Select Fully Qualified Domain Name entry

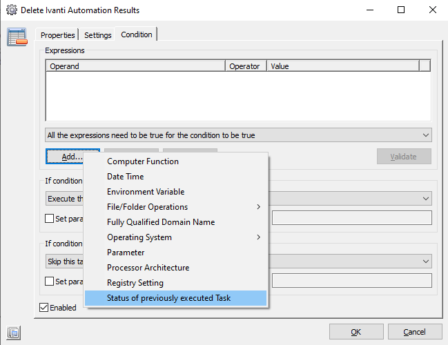pyautogui.click(x=176, y=222)
